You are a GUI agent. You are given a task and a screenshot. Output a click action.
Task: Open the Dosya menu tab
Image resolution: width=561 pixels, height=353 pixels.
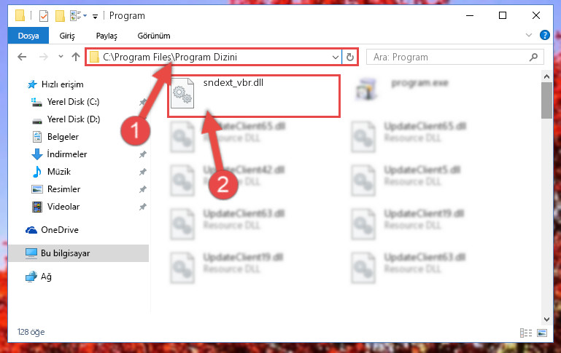(28, 36)
